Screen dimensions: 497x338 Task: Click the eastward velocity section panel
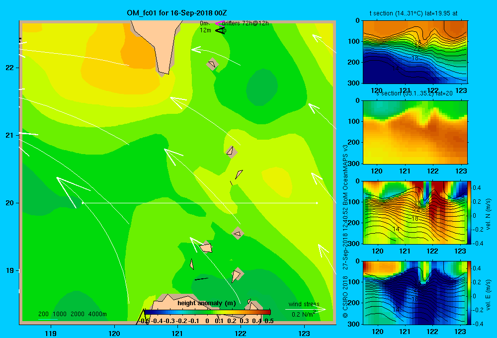coord(415,293)
